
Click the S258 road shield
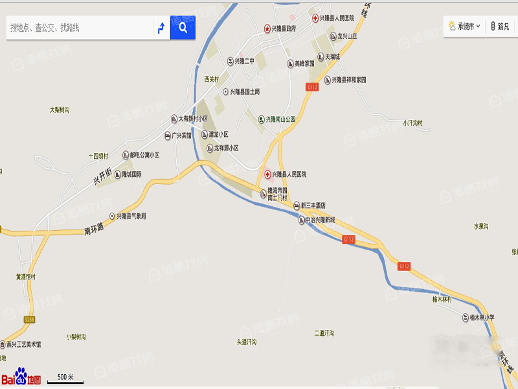coord(29,320)
